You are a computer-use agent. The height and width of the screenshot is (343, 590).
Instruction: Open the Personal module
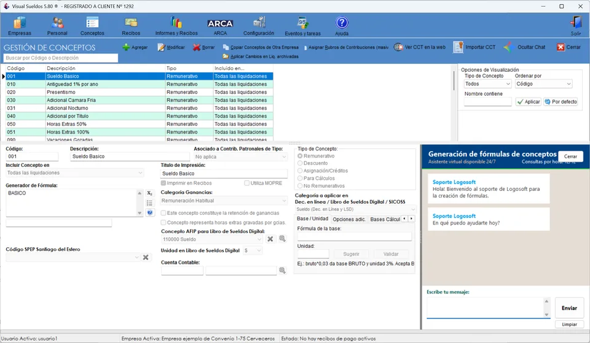[x=57, y=26]
